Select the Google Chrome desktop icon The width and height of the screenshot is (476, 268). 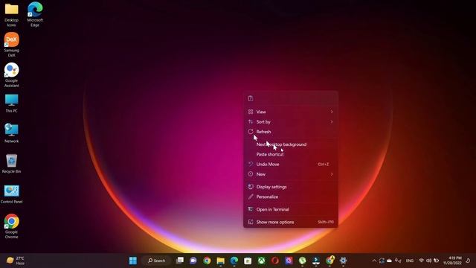pyautogui.click(x=12, y=226)
